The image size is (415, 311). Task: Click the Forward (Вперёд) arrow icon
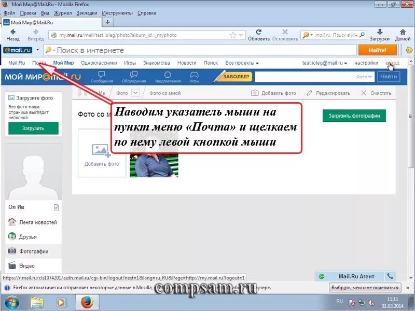(36, 32)
